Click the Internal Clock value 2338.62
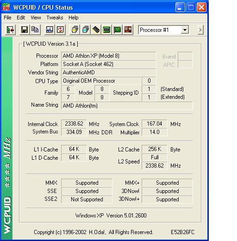 (74, 124)
